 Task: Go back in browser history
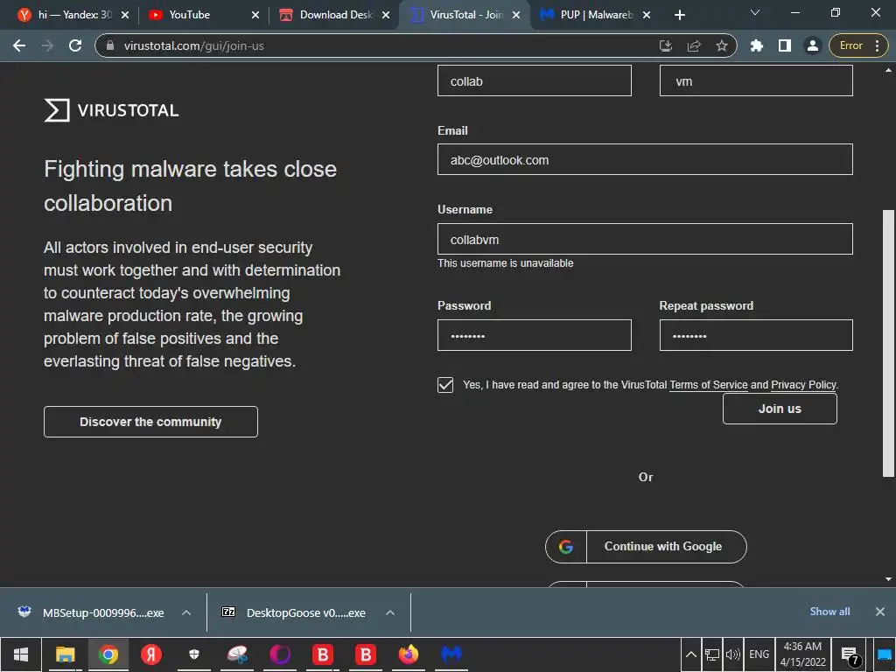pyautogui.click(x=19, y=45)
